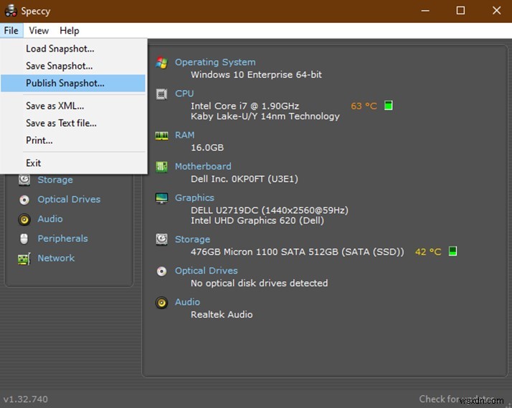The image size is (512, 408).
Task: Maximize the Speccy window
Action: [x=460, y=11]
